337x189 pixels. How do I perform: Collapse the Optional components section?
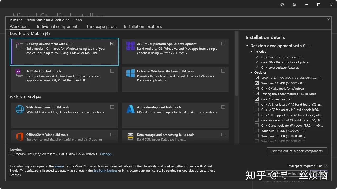[251, 72]
